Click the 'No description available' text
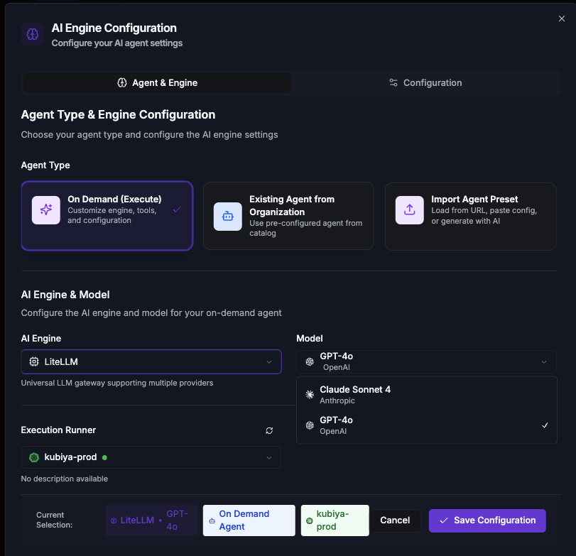The image size is (576, 556). tap(65, 479)
